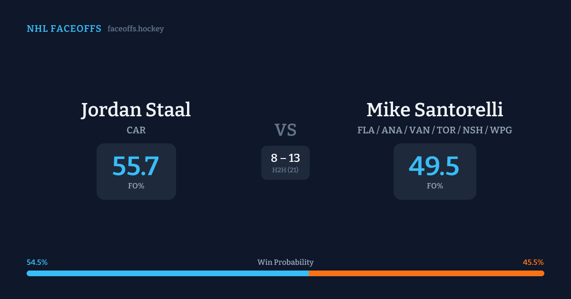Click the VAN team abbreviation
The height and width of the screenshot is (299, 571).
pyautogui.click(x=420, y=130)
